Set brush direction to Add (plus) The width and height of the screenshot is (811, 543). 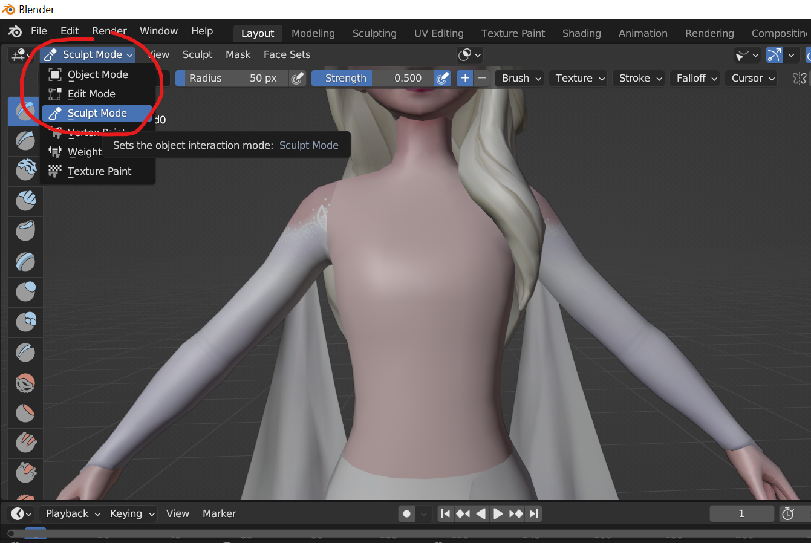coord(464,78)
